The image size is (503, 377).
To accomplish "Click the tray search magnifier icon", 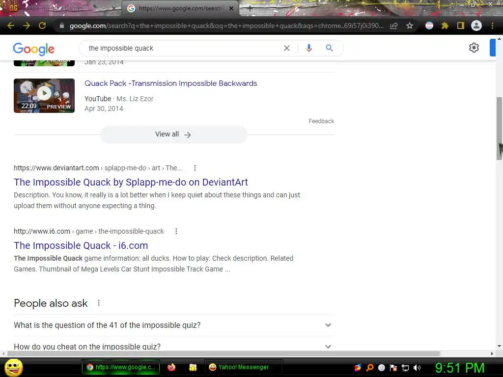I will 369,367.
